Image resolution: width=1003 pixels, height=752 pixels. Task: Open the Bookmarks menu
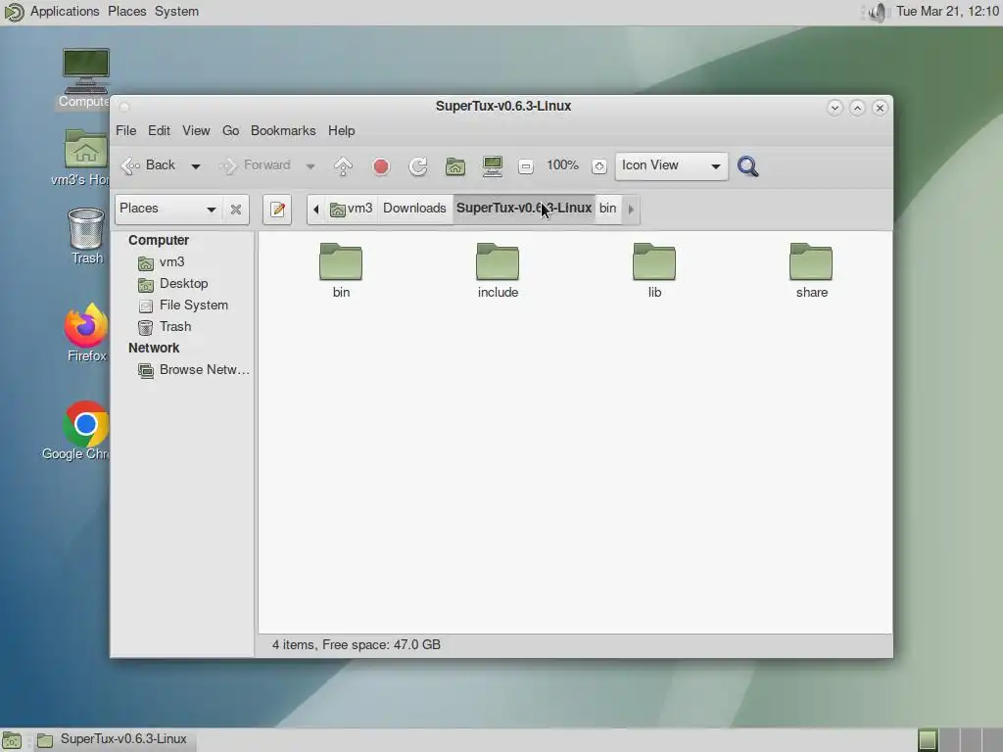[283, 130]
